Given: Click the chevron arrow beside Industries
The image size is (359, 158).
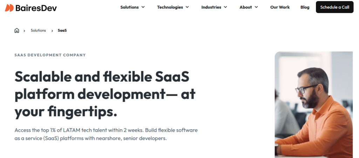Looking at the screenshot, I should 225,7.
